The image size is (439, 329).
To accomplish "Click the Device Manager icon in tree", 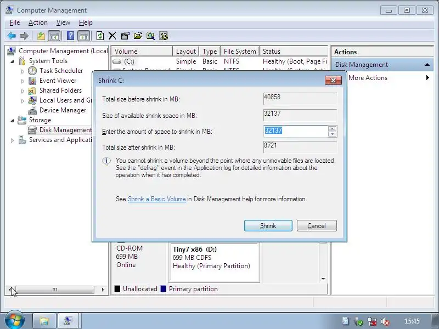I will point(32,110).
